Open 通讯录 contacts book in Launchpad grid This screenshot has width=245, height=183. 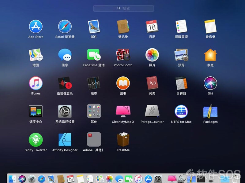coord(123,27)
